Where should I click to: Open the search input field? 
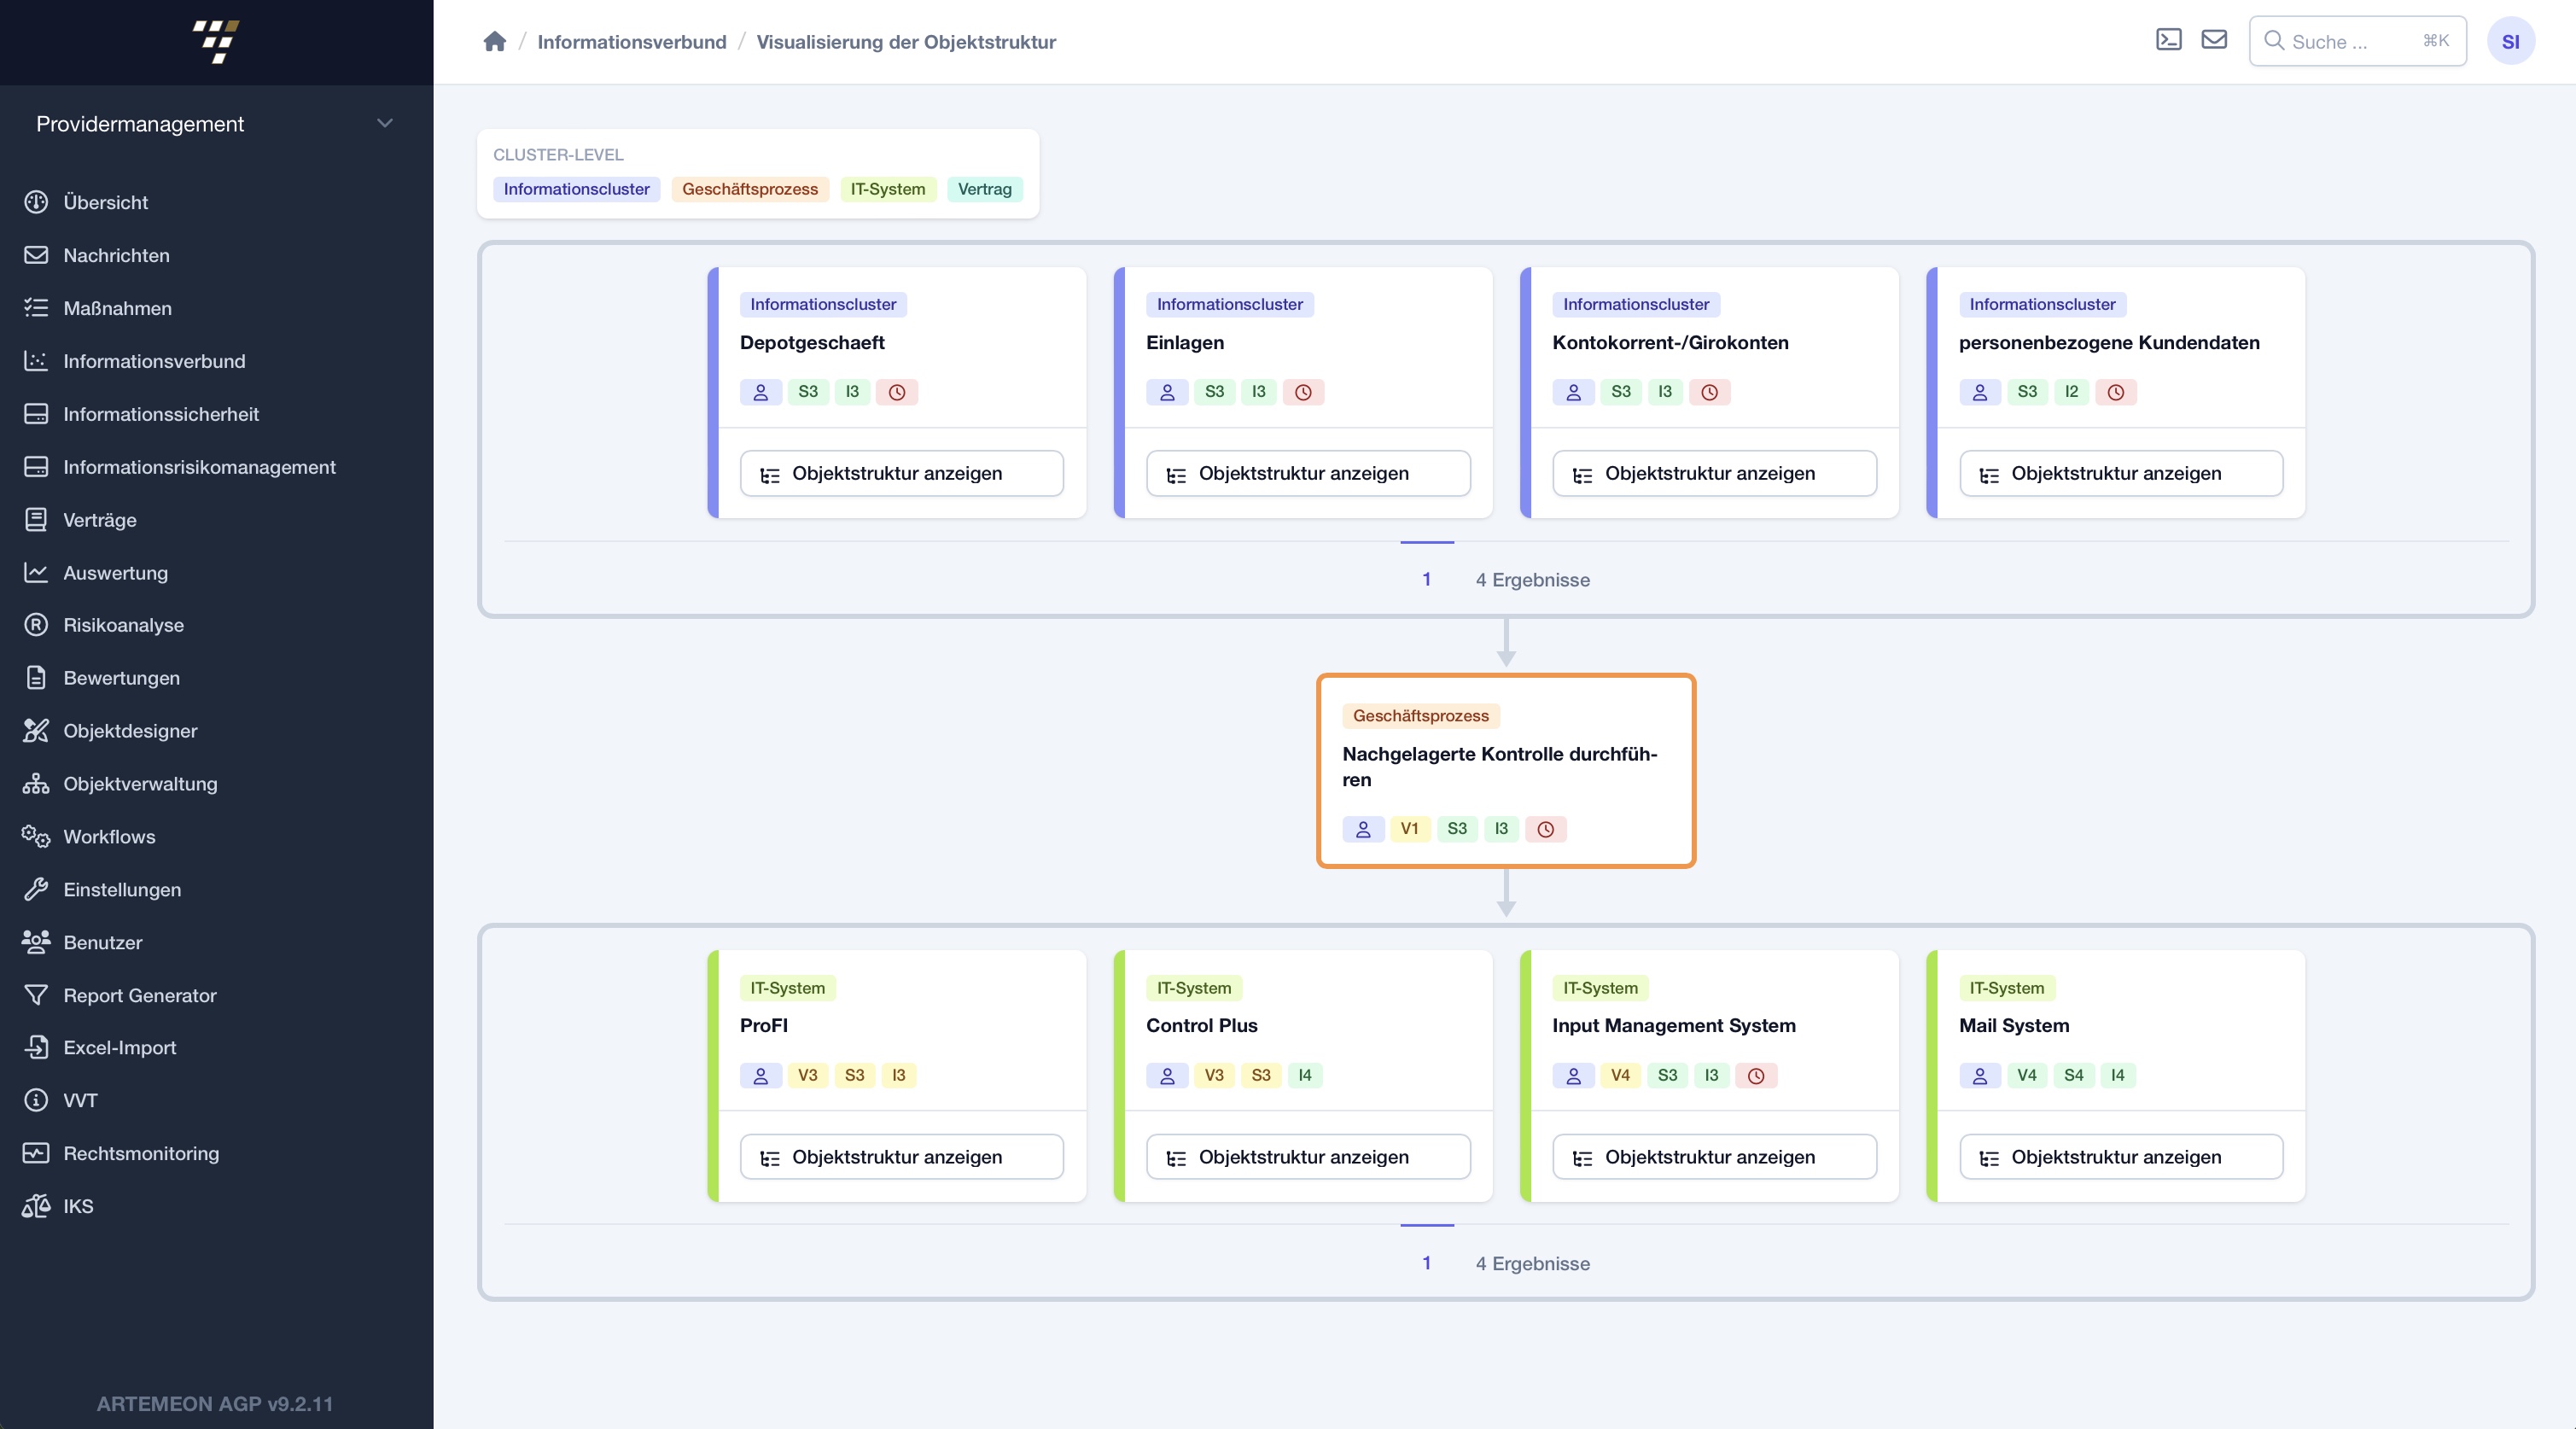[x=2357, y=40]
